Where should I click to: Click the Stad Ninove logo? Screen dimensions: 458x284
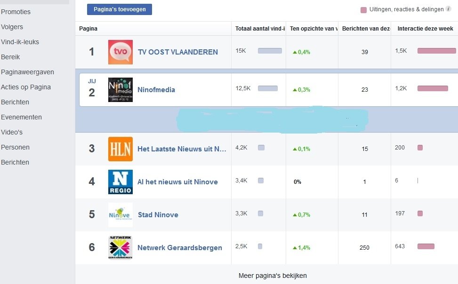coord(120,214)
